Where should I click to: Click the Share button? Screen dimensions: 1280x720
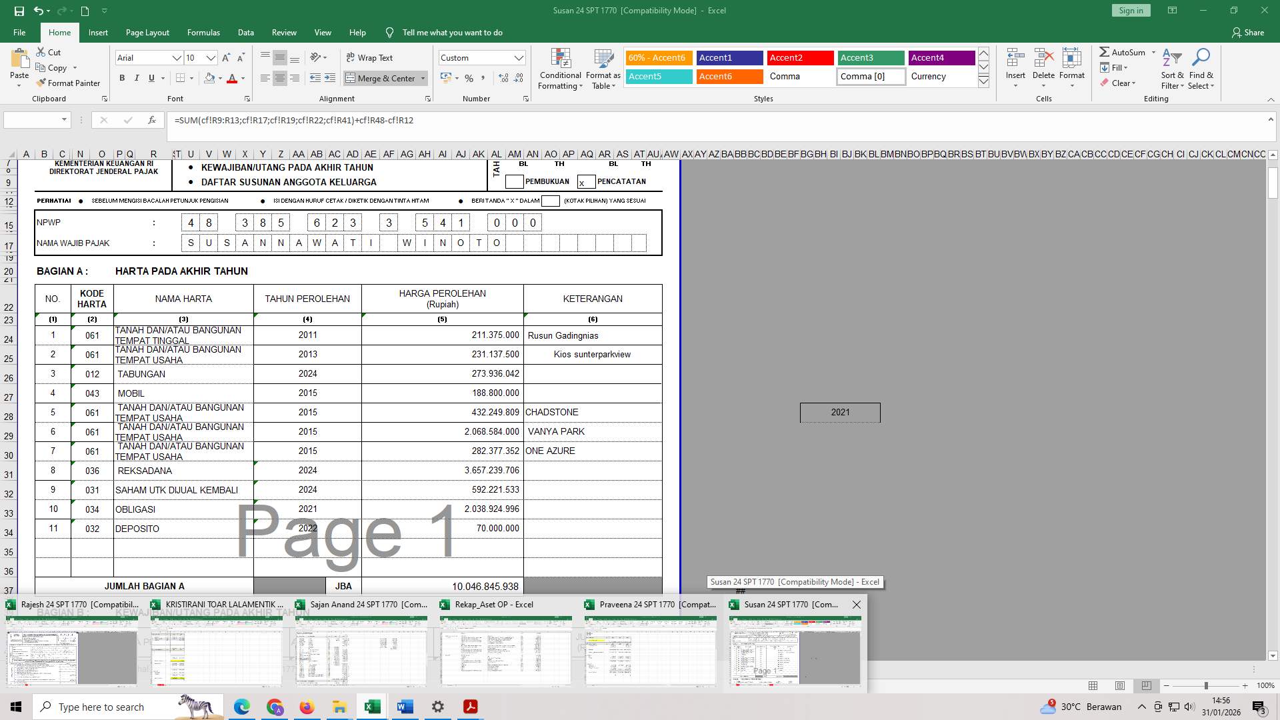pyautogui.click(x=1254, y=32)
